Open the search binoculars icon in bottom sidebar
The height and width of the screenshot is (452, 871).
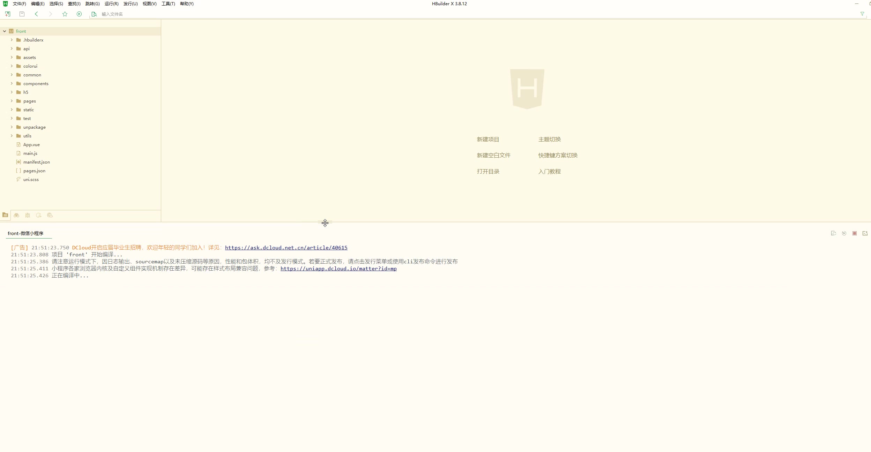click(16, 215)
